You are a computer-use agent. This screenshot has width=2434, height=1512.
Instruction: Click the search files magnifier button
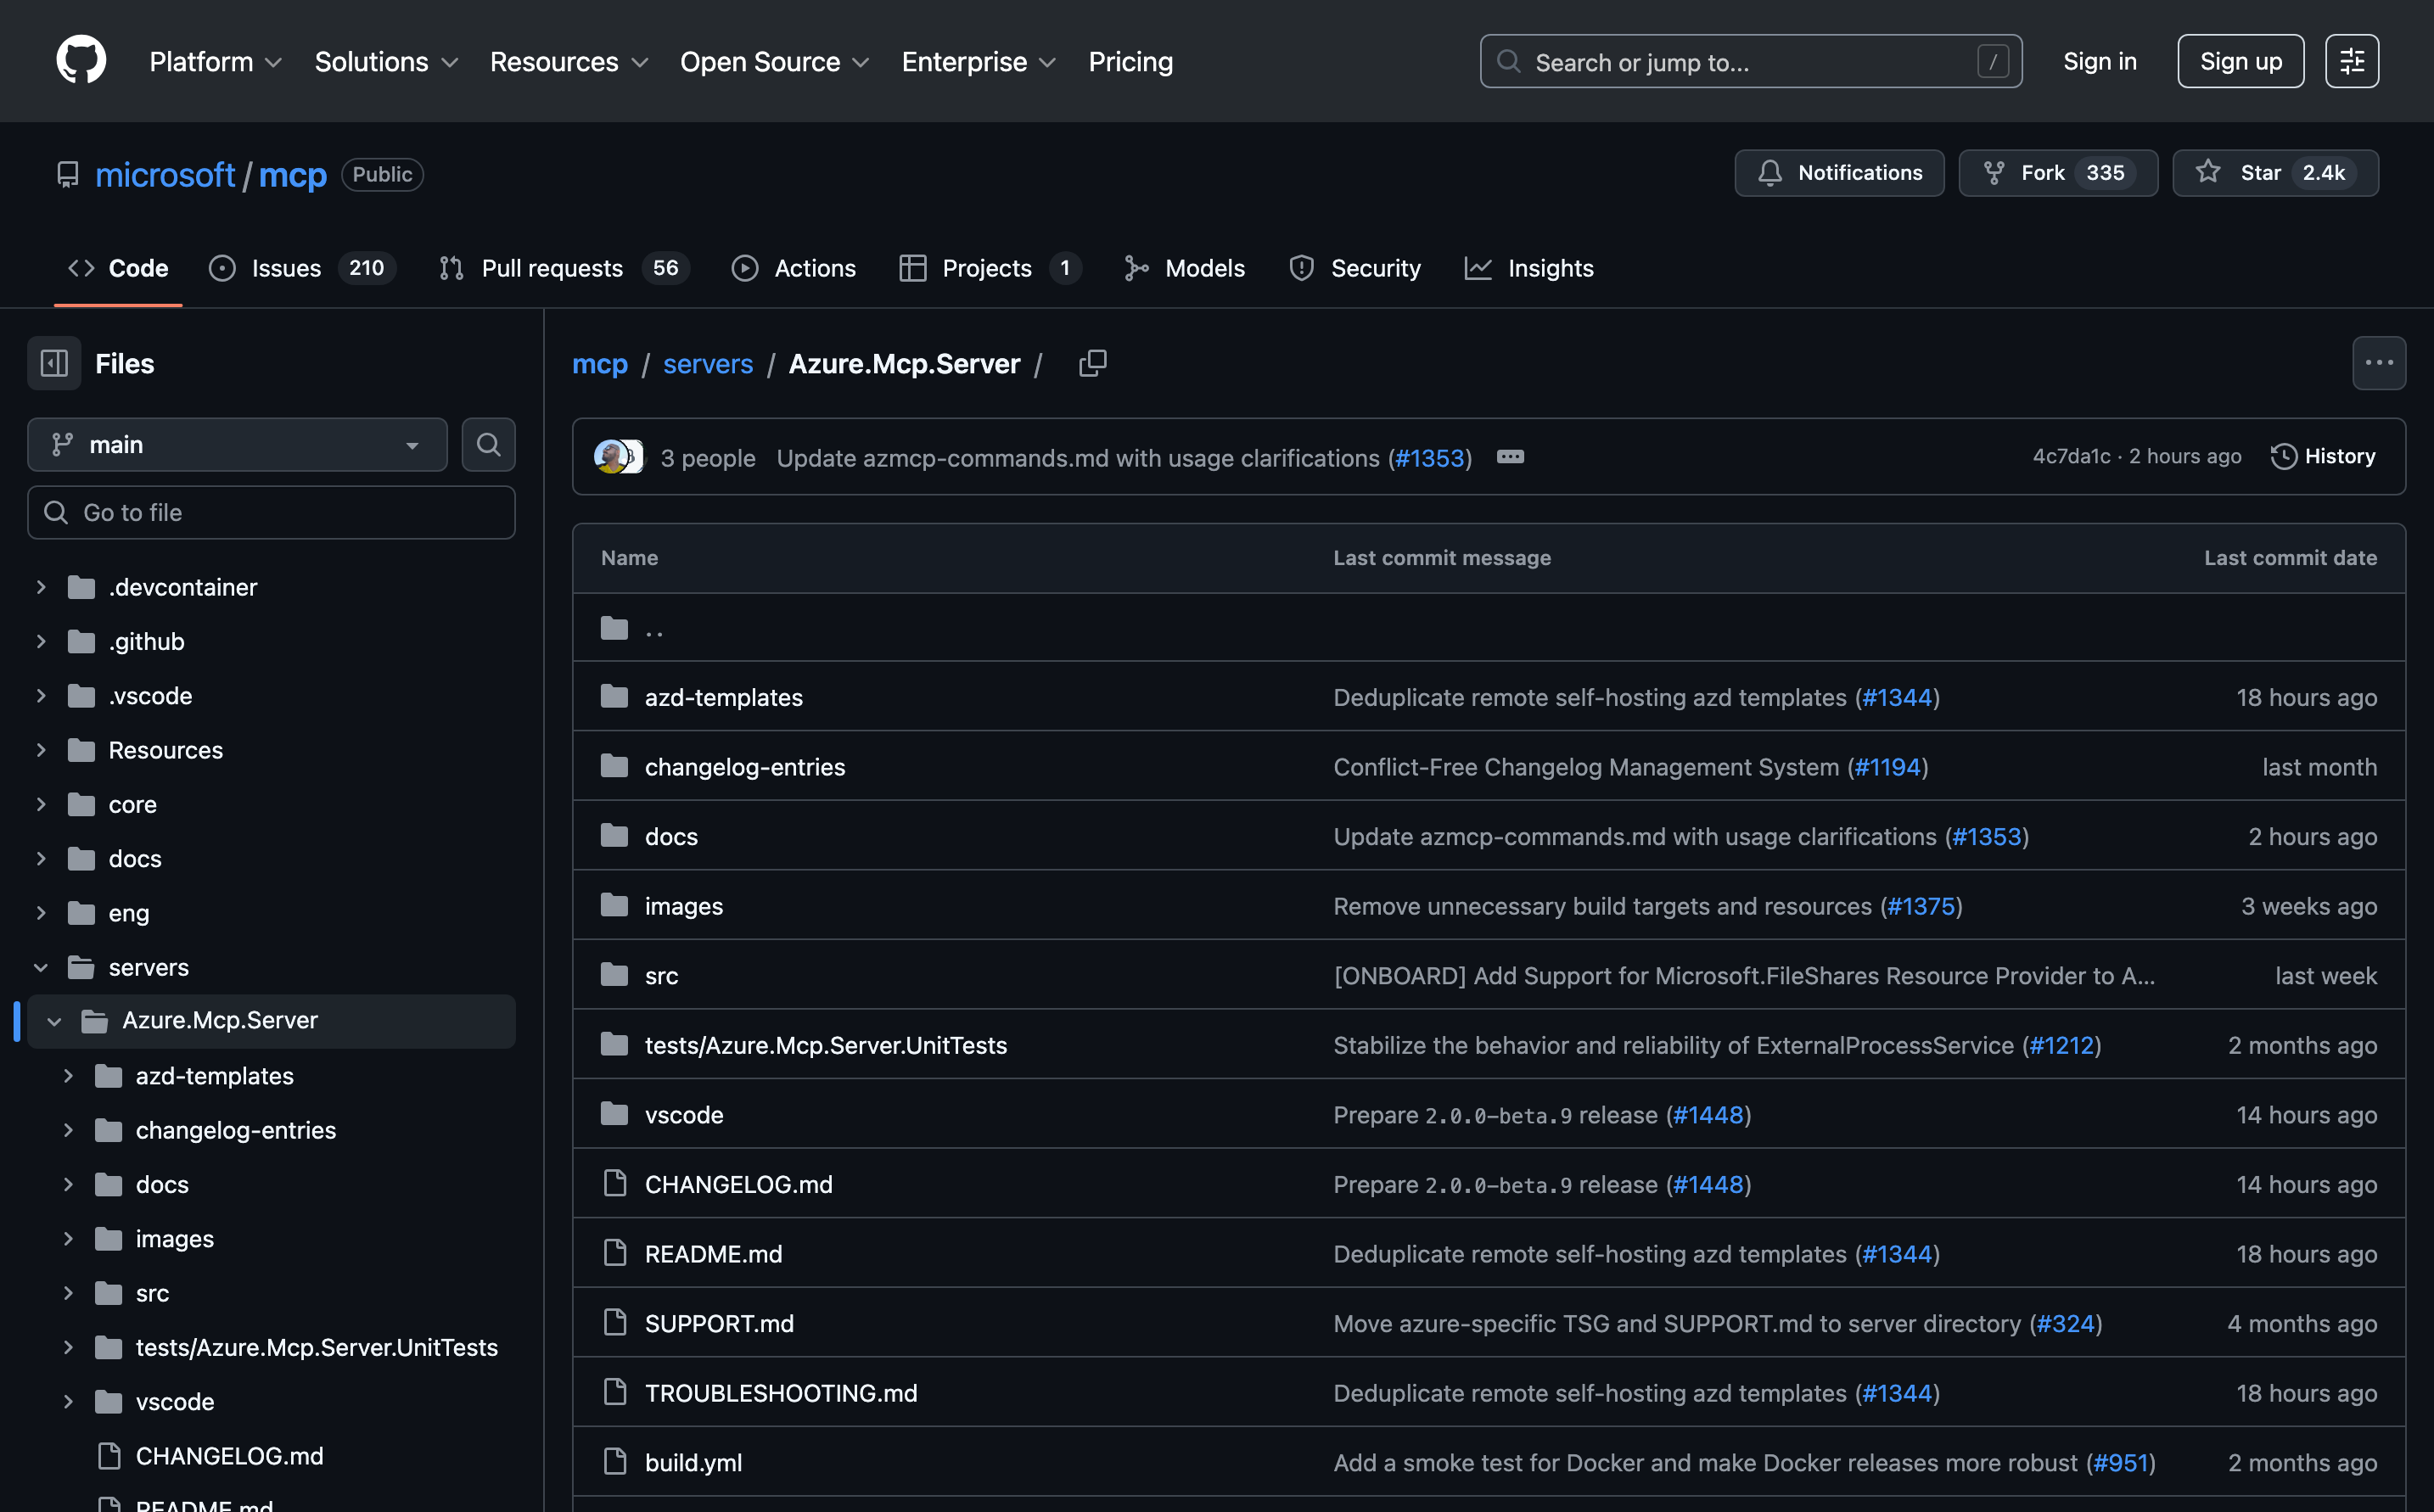(x=488, y=444)
